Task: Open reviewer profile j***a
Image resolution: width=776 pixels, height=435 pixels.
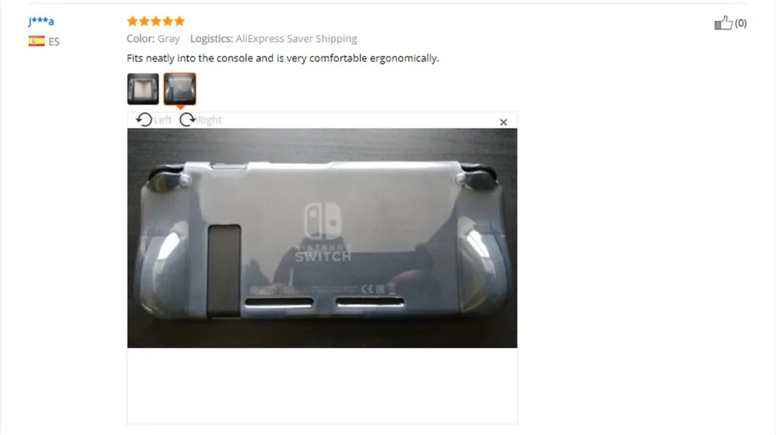Action: (41, 21)
